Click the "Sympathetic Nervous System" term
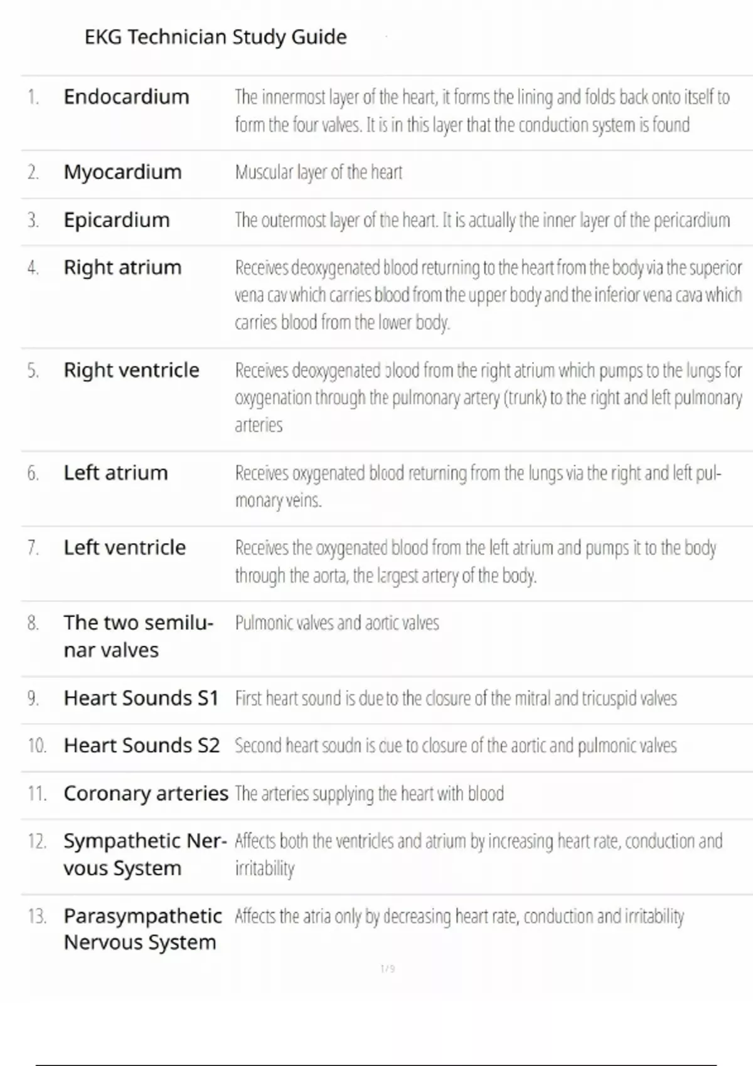This screenshot has height=1066, width=753. point(144,854)
